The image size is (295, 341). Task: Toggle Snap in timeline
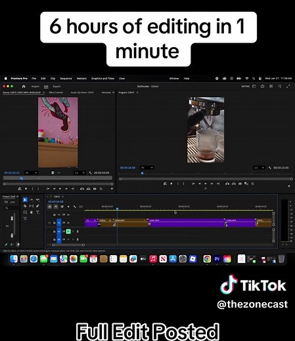point(56,207)
